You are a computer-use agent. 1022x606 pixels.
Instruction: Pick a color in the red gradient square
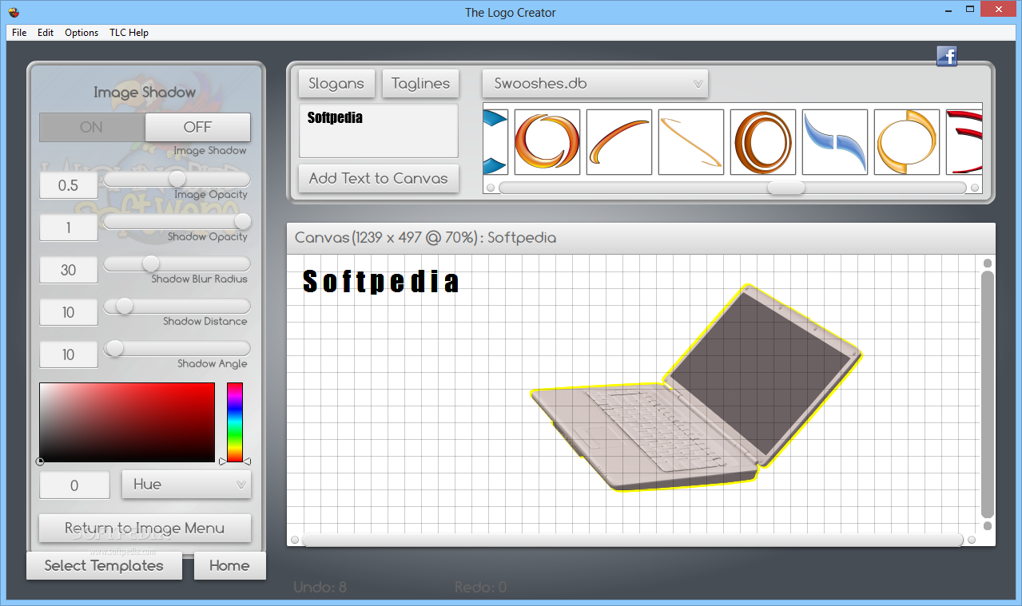127,422
